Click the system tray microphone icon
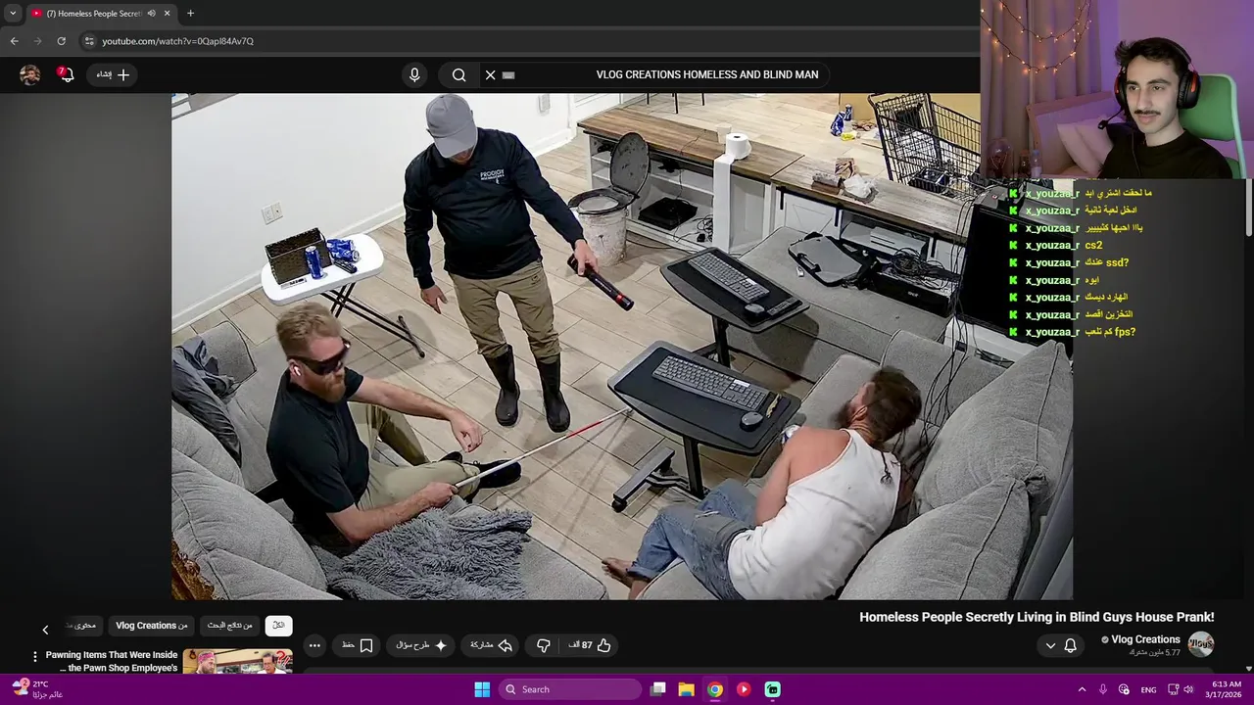1254x705 pixels. point(1103,689)
